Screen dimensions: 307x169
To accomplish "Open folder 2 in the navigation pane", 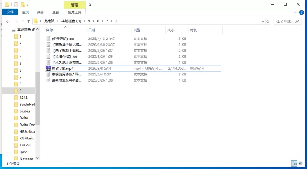I will pos(20,43).
